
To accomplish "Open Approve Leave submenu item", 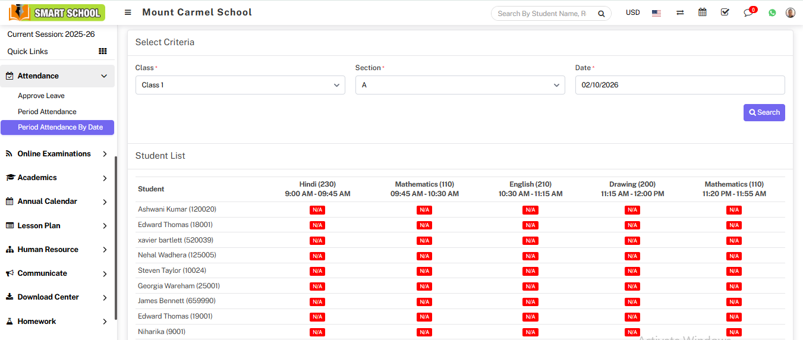I will coord(41,96).
